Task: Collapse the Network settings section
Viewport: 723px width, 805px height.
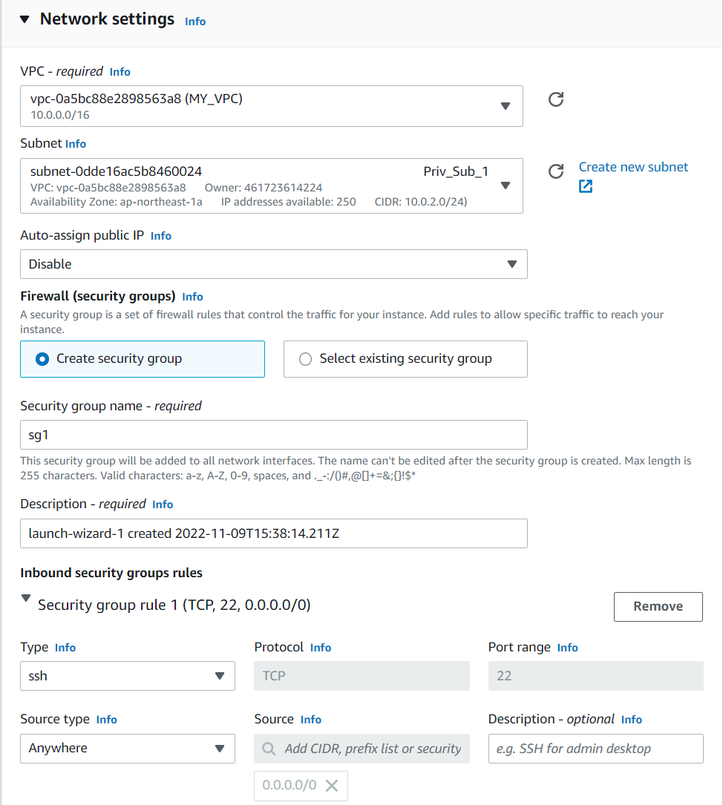Action: tap(24, 19)
